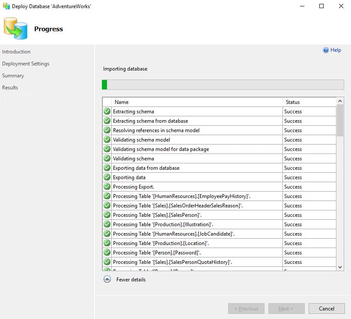Click success icon for SalesPersonQuotaHistory row
The width and height of the screenshot is (351, 319).
[x=107, y=262]
